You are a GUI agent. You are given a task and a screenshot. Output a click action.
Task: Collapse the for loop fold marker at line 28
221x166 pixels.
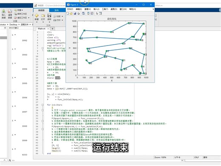[x=42, y=105]
